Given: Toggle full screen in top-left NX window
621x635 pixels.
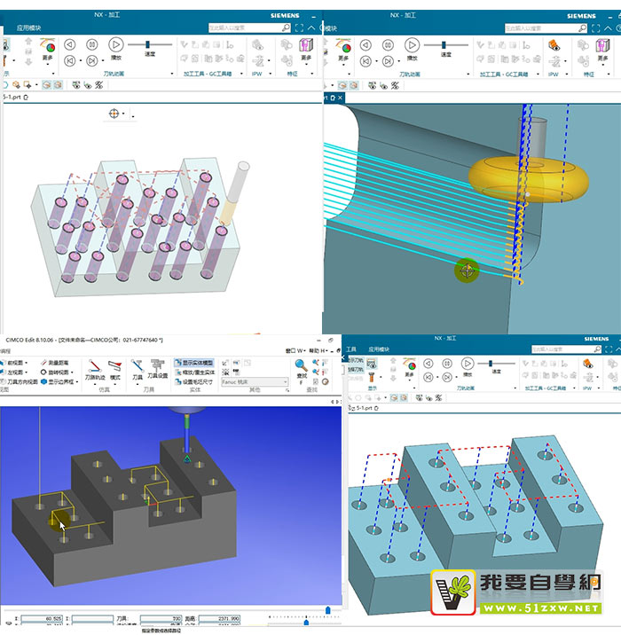Looking at the screenshot, I should (299, 27).
